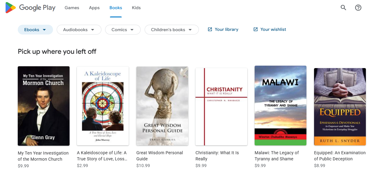
Task: Open My Ten Year Investigation Mormon Church cover
Action: coord(44,106)
